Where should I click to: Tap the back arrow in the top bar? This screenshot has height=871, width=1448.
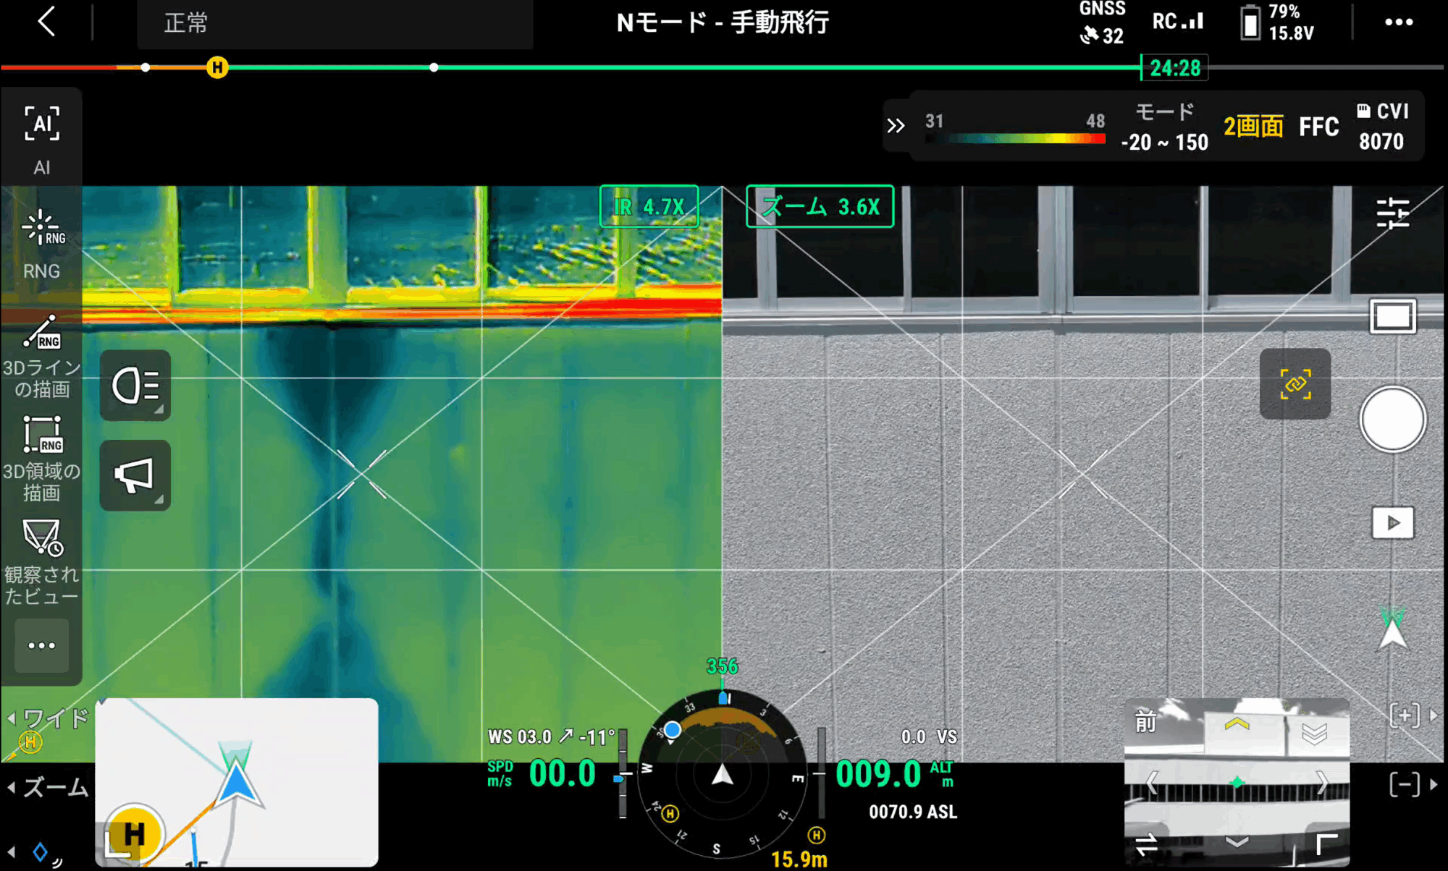46,22
